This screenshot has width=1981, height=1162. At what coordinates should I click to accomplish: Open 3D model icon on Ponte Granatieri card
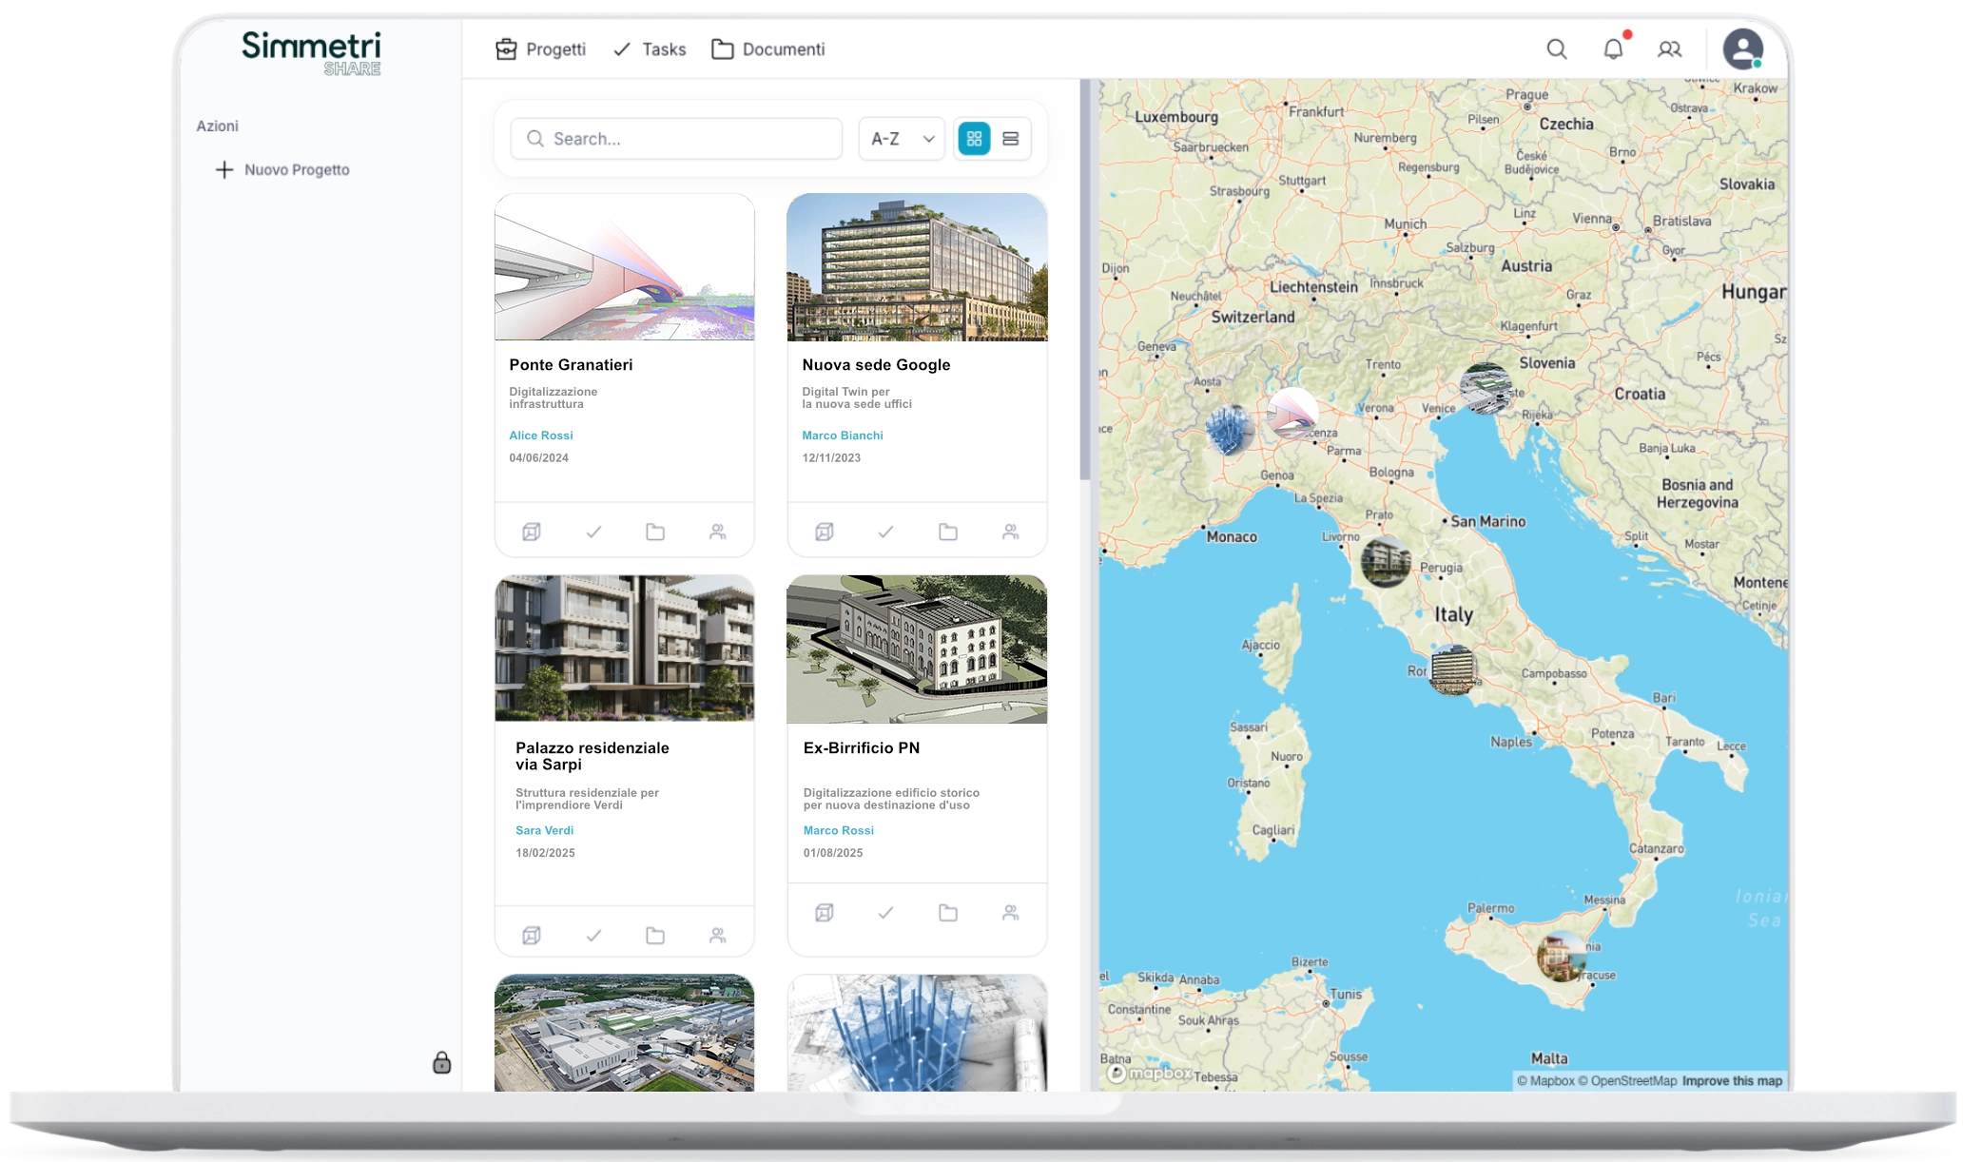532,532
